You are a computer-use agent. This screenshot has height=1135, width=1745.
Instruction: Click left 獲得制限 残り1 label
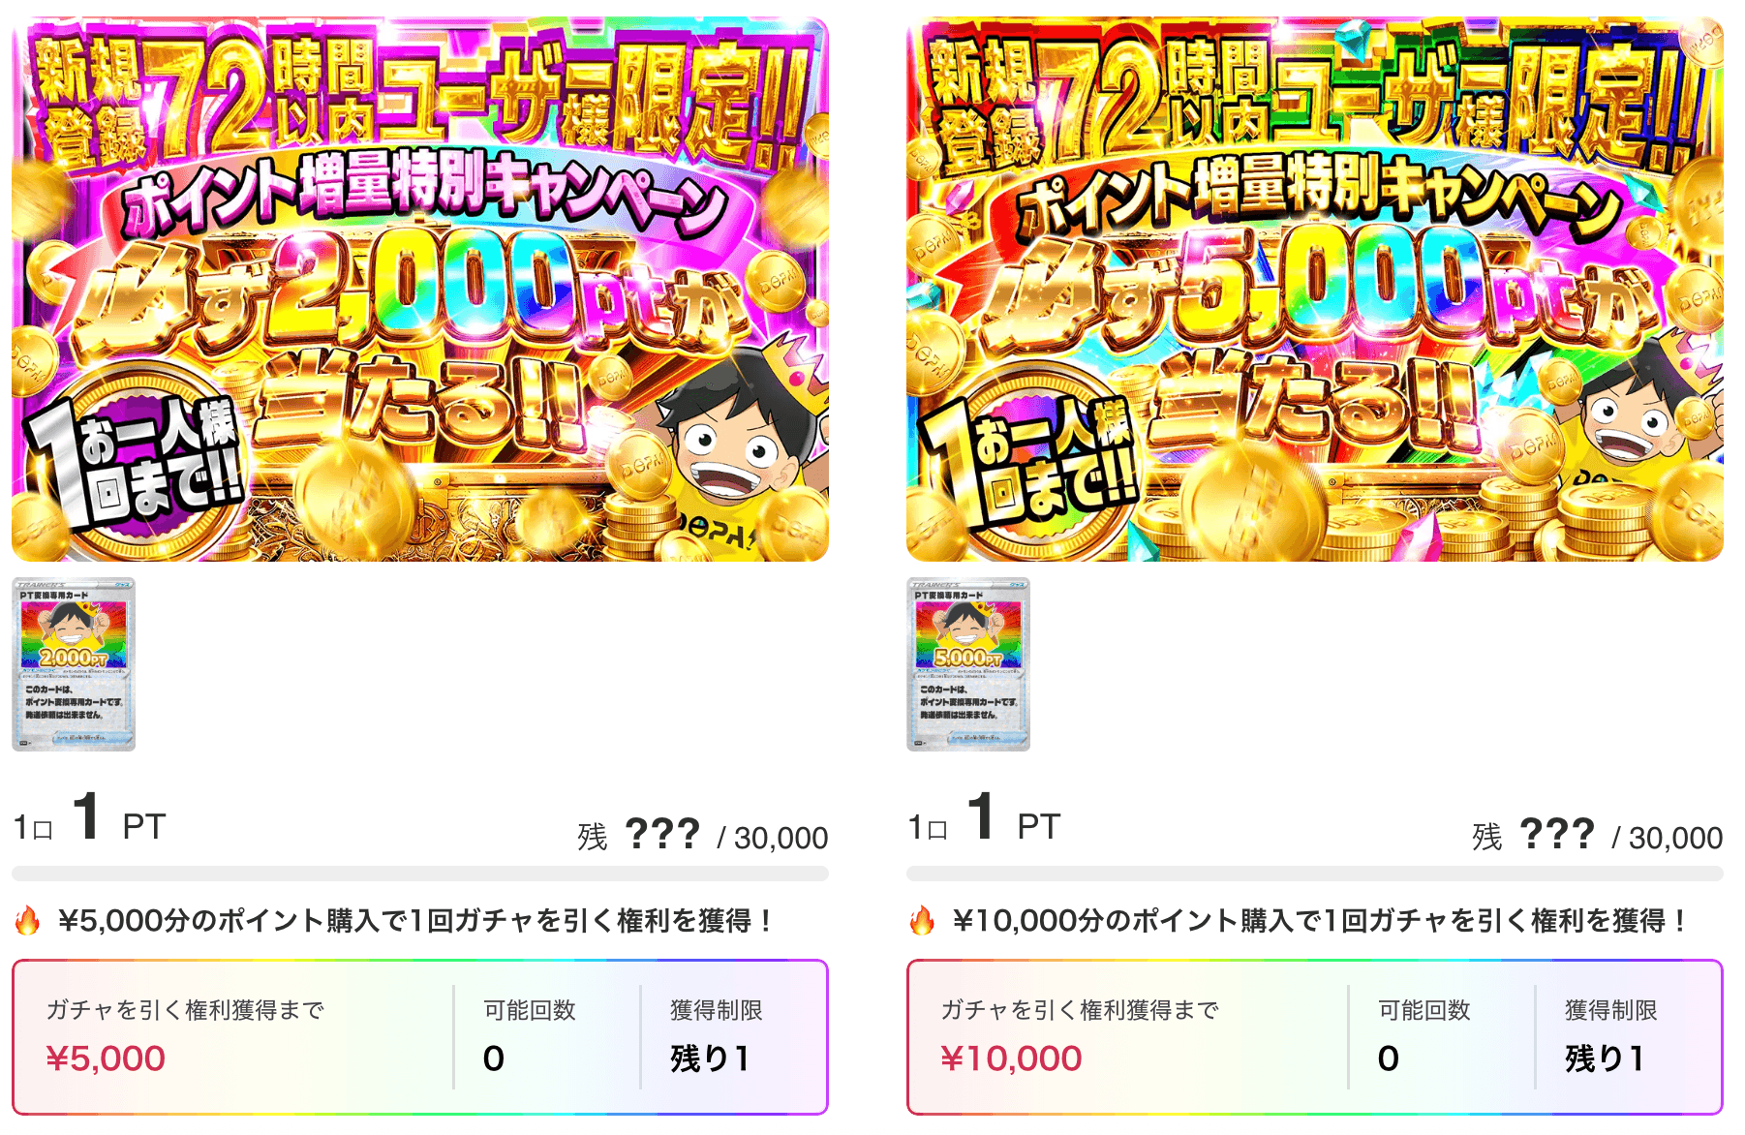pyautogui.click(x=710, y=1058)
